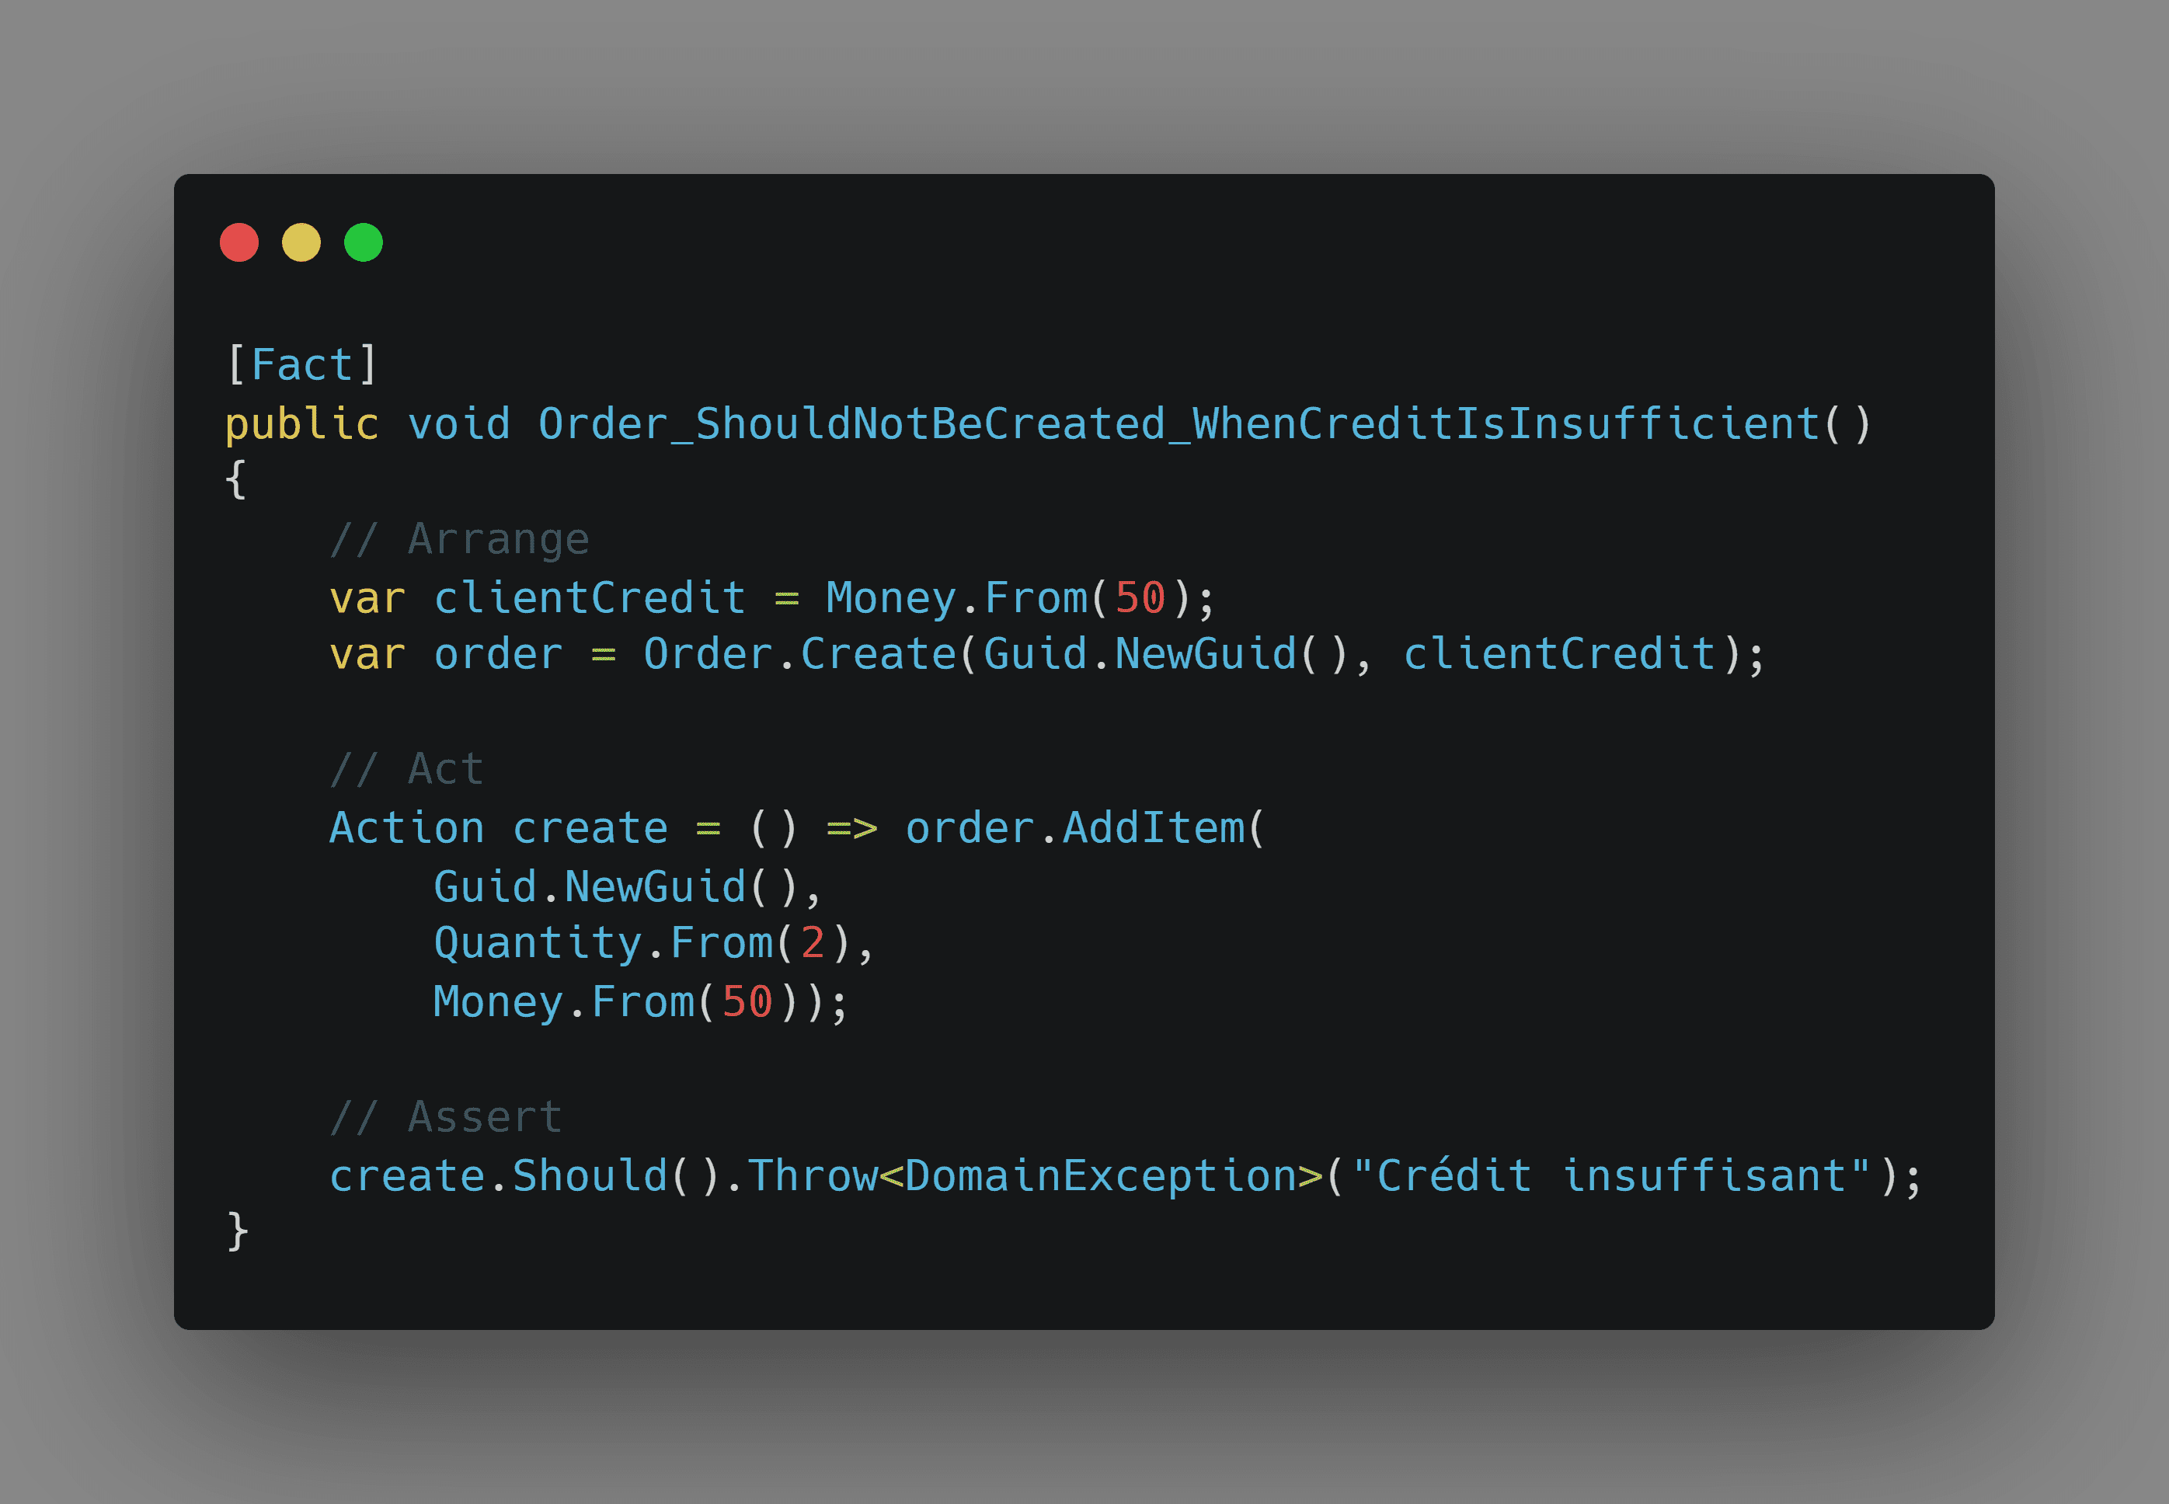Click the closing curly brace
Viewport: 2169px width, 1504px height.
(x=238, y=1231)
